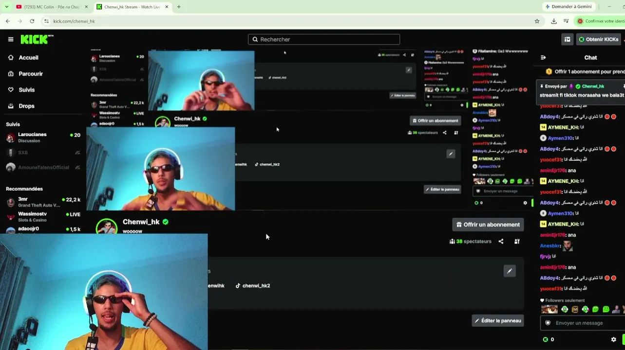Click the Chenwi_hk channel name

pyautogui.click(x=141, y=222)
